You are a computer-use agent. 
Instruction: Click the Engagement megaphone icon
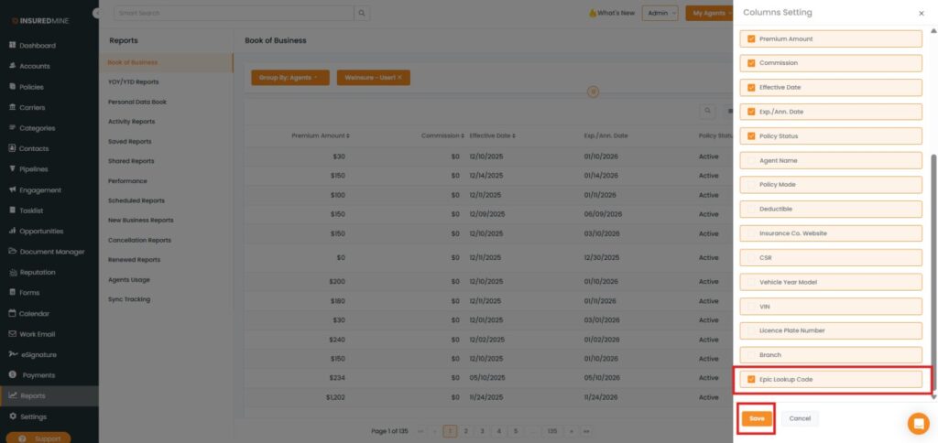pos(12,190)
